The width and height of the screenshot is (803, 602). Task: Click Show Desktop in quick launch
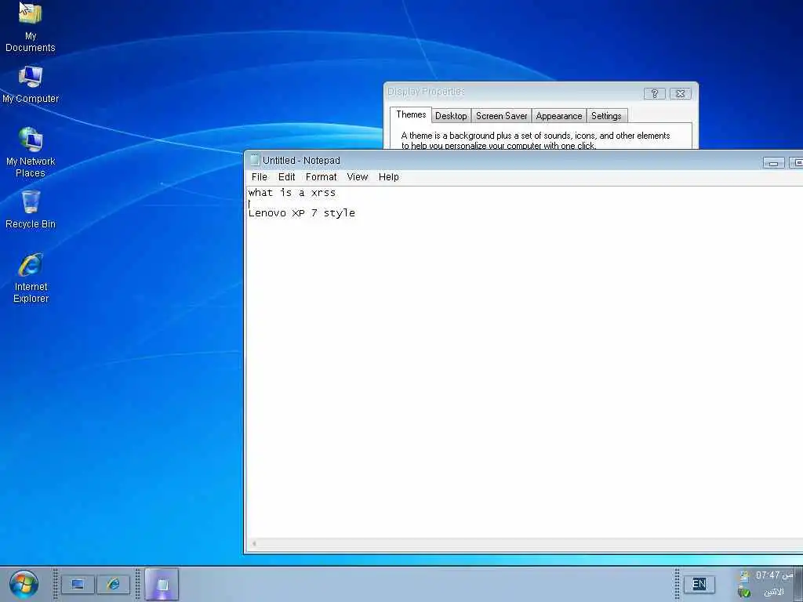pyautogui.click(x=78, y=584)
